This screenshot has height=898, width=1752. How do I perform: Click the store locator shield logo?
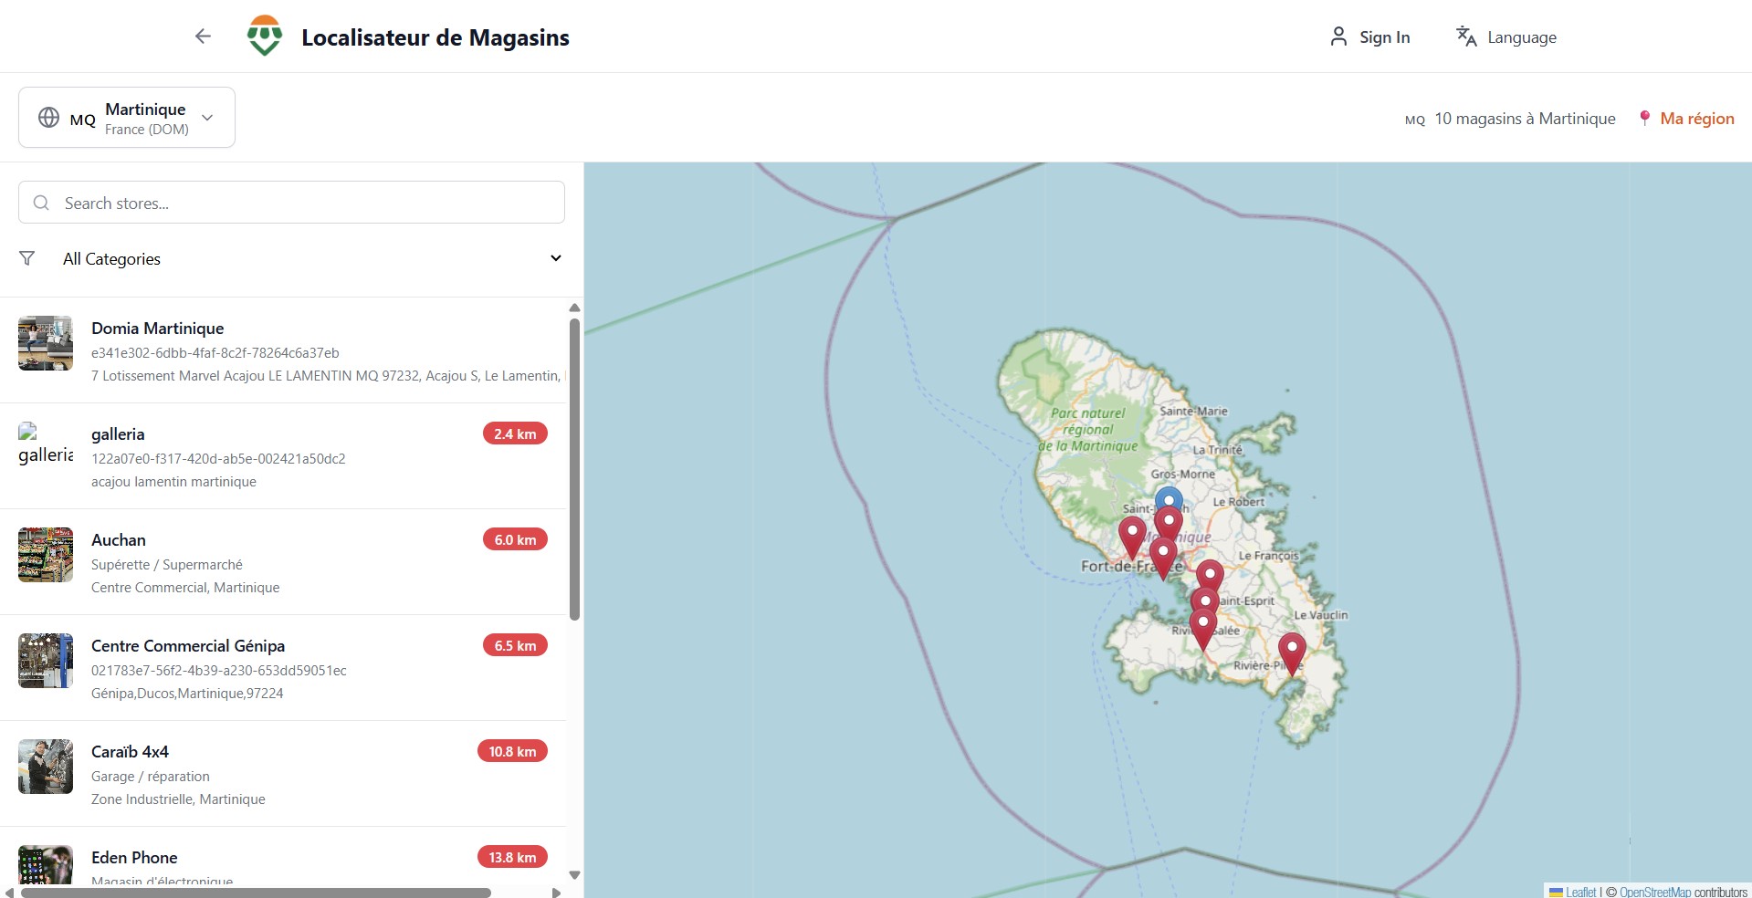[x=265, y=36]
